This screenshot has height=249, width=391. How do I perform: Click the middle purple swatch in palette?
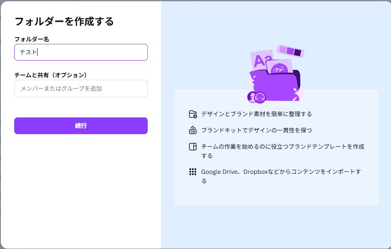(290, 51)
